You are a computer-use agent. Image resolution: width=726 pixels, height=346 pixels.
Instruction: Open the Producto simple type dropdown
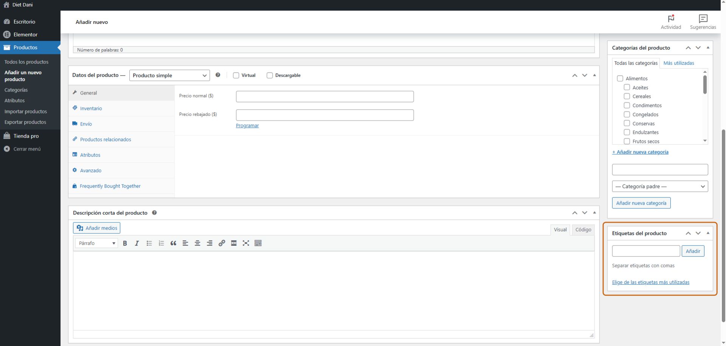(169, 75)
